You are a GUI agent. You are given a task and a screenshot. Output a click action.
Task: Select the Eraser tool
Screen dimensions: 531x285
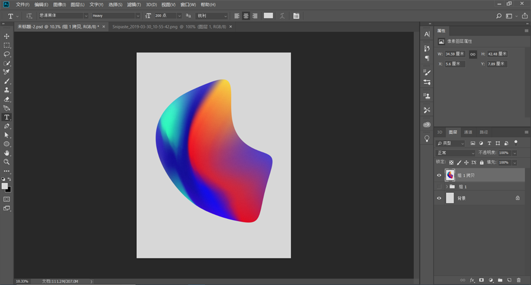click(7, 99)
